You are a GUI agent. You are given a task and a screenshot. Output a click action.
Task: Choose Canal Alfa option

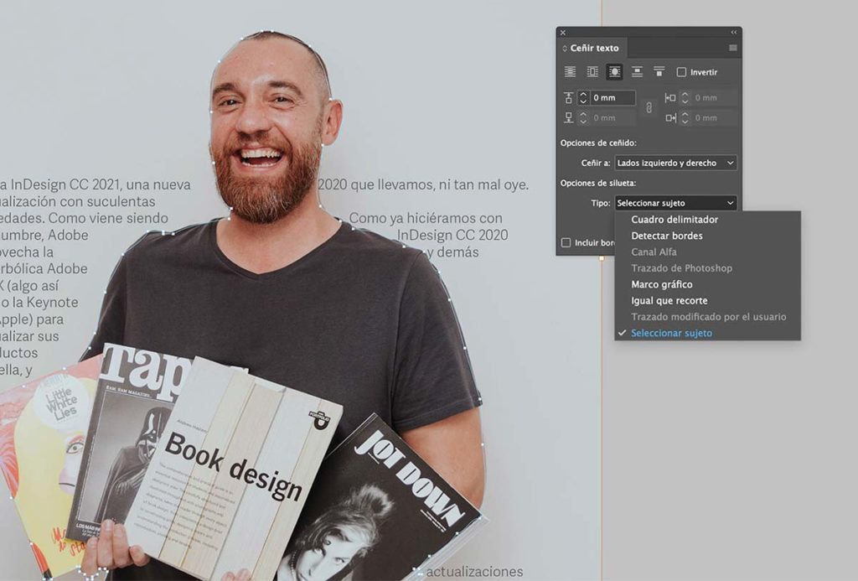click(707, 252)
